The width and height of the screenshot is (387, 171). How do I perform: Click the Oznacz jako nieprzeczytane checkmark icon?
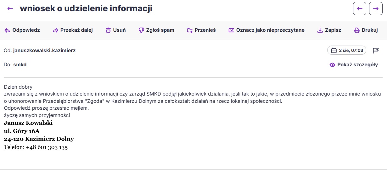click(x=231, y=30)
